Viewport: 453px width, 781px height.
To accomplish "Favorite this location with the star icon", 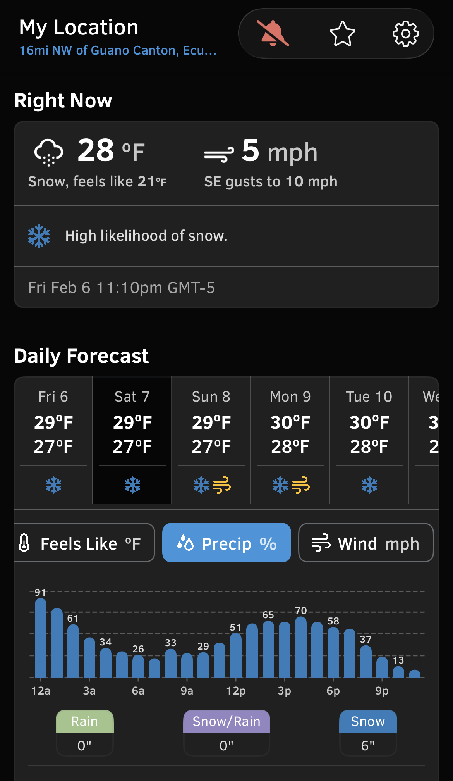I will pos(342,34).
